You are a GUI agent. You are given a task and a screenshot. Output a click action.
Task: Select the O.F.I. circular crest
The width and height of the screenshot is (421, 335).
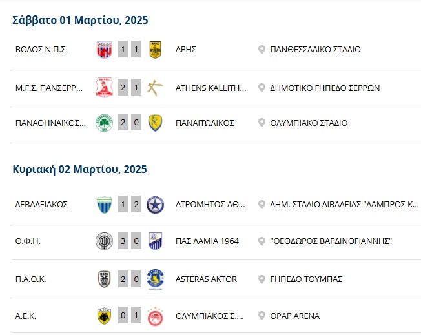104,241
